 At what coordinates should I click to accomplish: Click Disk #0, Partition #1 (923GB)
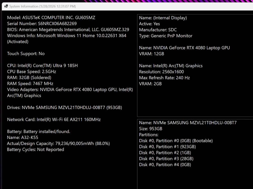pyautogui.click(x=167, y=147)
